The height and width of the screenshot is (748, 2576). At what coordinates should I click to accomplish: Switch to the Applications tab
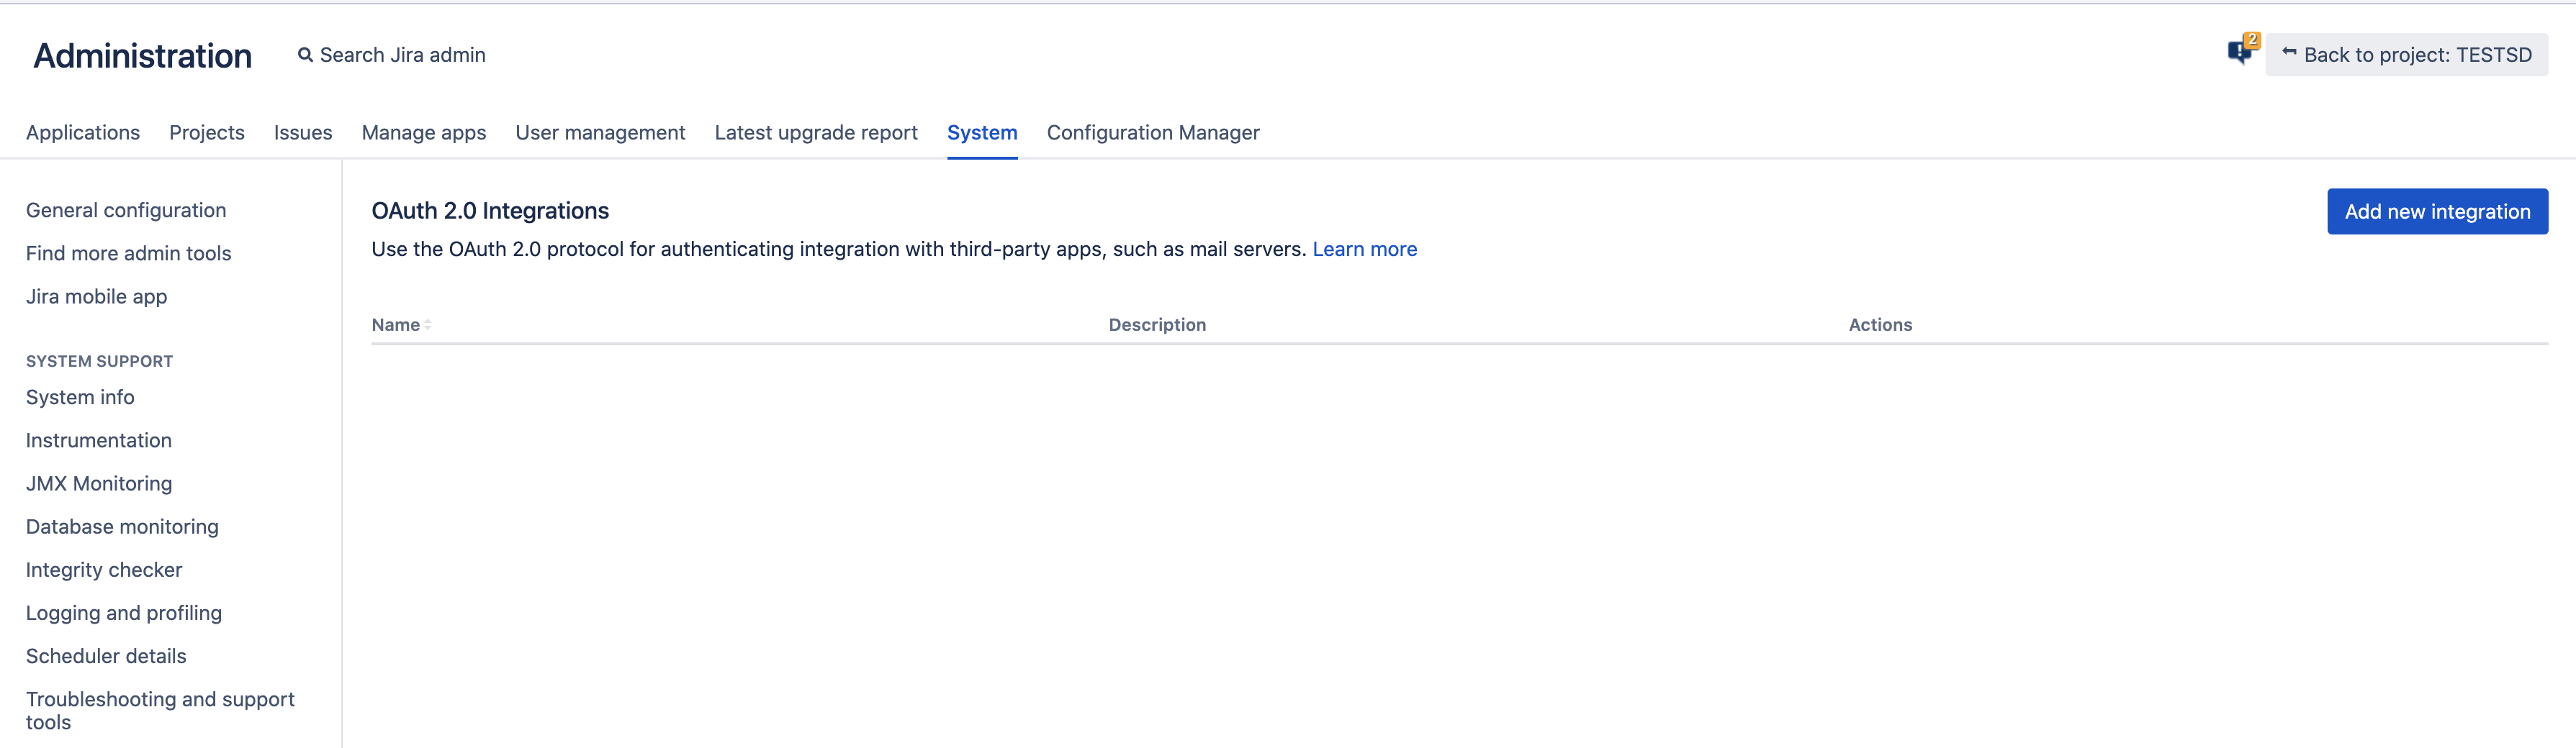[83, 133]
